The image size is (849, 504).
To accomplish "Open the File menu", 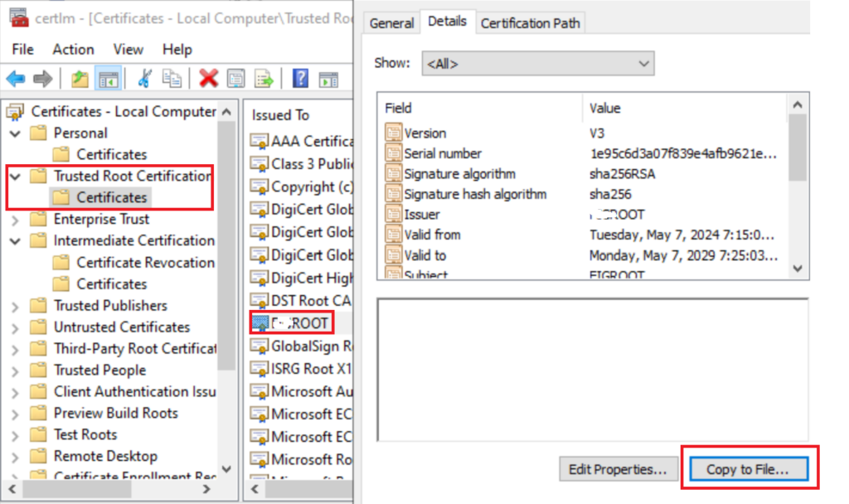I will 22,49.
